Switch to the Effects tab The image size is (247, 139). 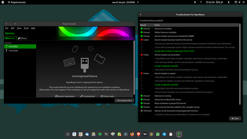pos(22,38)
